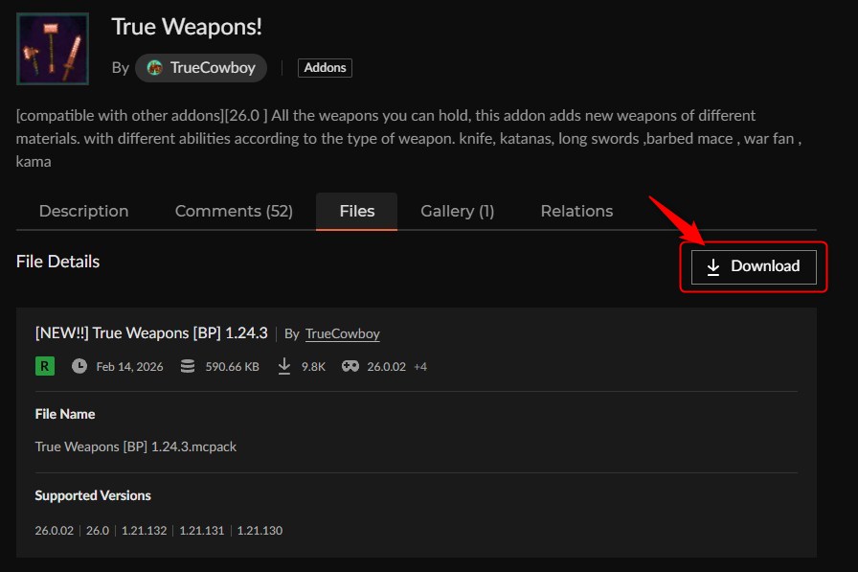Select the Files tab

pyautogui.click(x=356, y=211)
